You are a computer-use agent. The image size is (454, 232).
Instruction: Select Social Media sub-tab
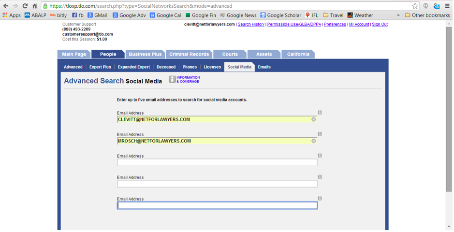(x=239, y=67)
